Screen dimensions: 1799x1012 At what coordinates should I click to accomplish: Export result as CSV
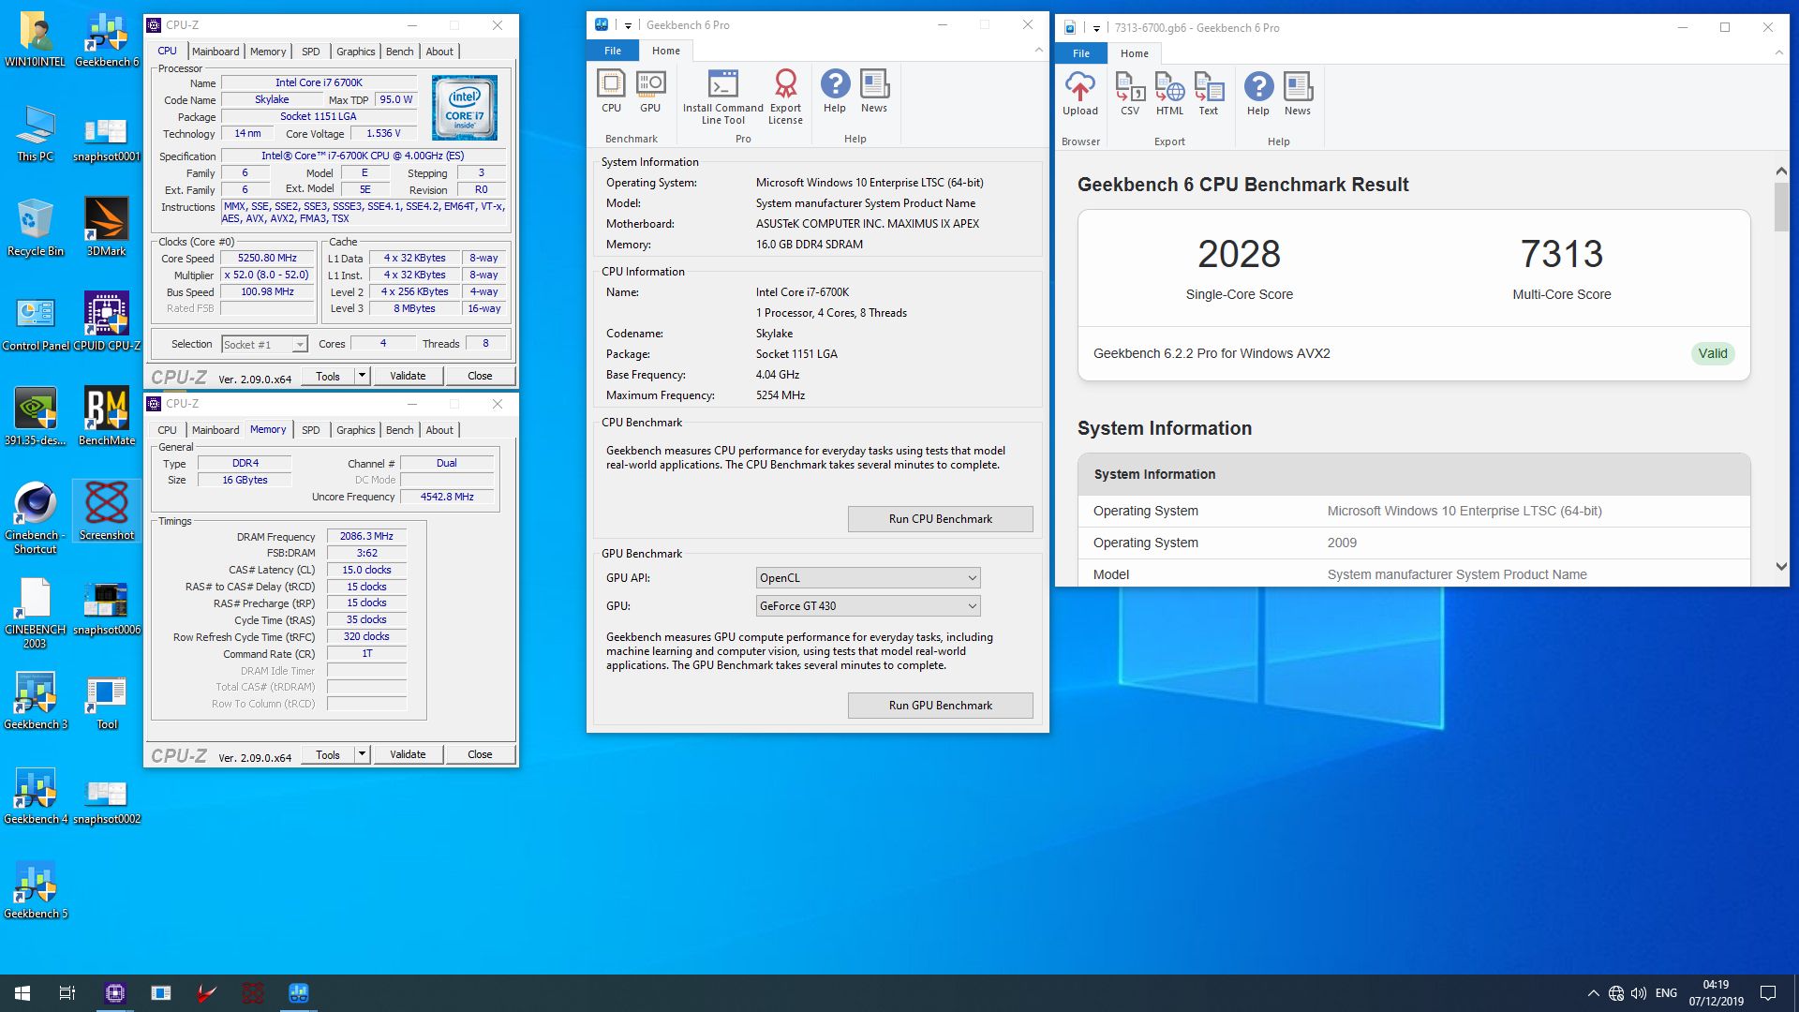click(x=1130, y=95)
